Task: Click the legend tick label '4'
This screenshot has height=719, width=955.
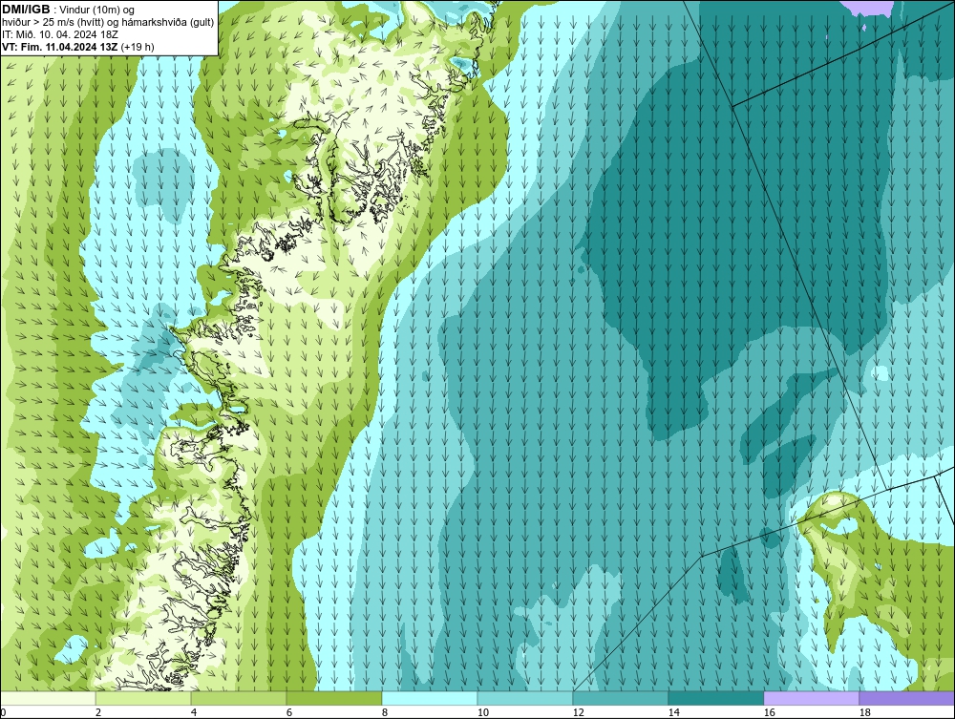Action: pyautogui.click(x=194, y=712)
